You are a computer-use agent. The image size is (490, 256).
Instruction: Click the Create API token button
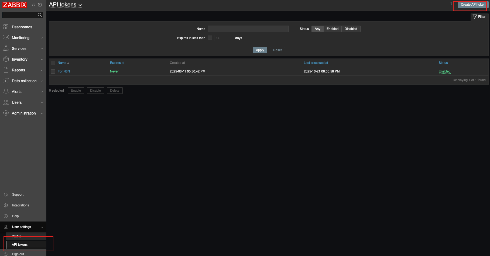coord(473,5)
